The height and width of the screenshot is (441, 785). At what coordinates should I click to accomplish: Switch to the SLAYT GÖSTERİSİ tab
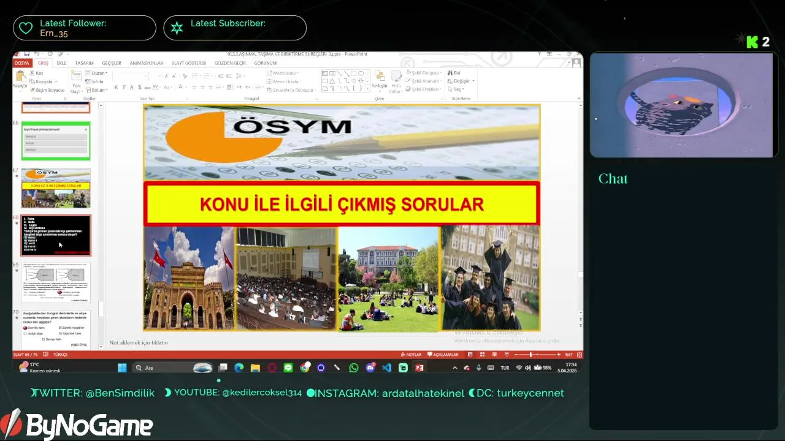click(x=189, y=63)
